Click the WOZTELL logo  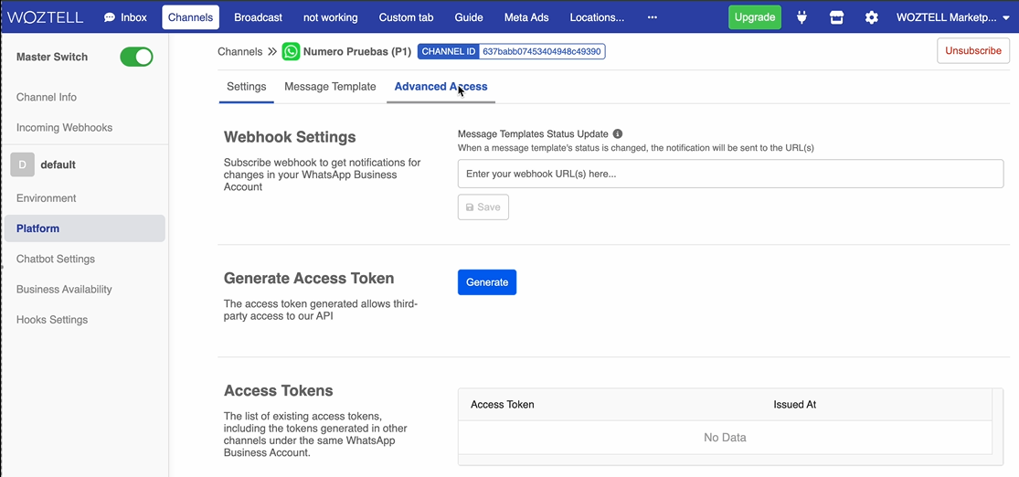(x=45, y=17)
